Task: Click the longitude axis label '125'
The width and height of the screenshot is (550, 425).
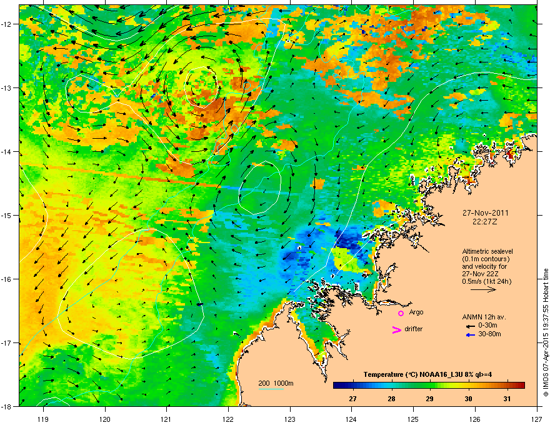Action: [x=414, y=419]
